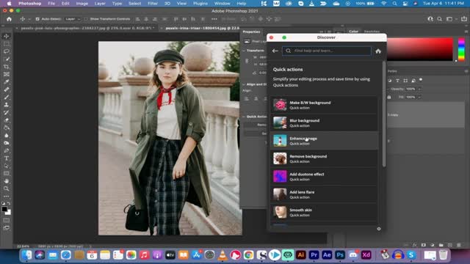Image resolution: width=470 pixels, height=264 pixels.
Task: Open Premiere Pro from the Dock
Action: 314,255
